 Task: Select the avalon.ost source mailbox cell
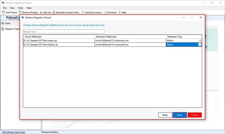59,41
